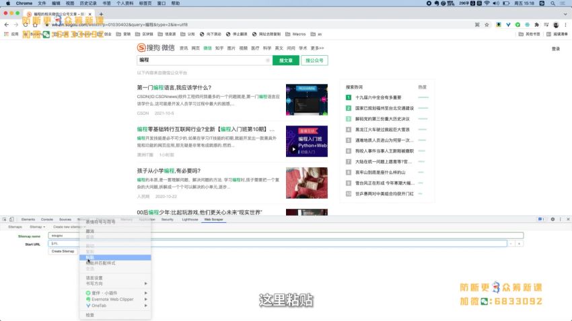Expand OneTab submenu in context menu
Viewport: 572px width, 321px height.
pos(115,306)
